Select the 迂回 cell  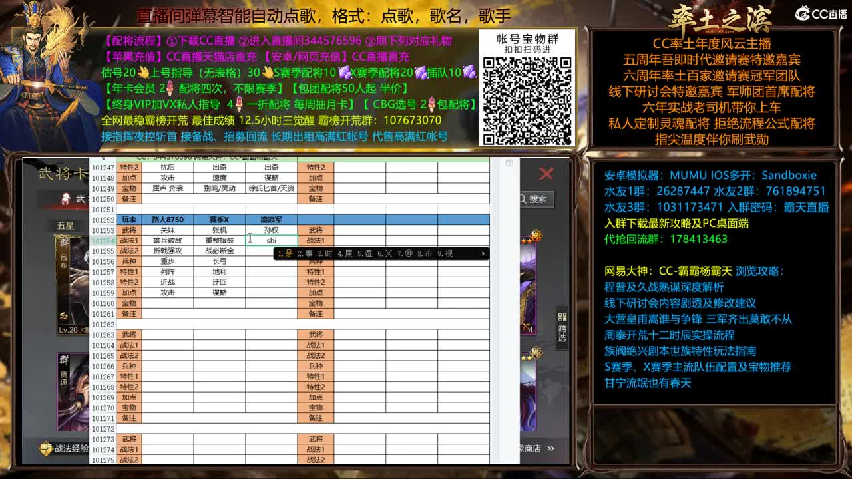tap(220, 282)
